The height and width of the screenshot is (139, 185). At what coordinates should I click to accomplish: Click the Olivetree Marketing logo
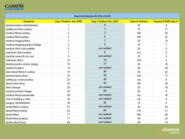tap(169, 131)
